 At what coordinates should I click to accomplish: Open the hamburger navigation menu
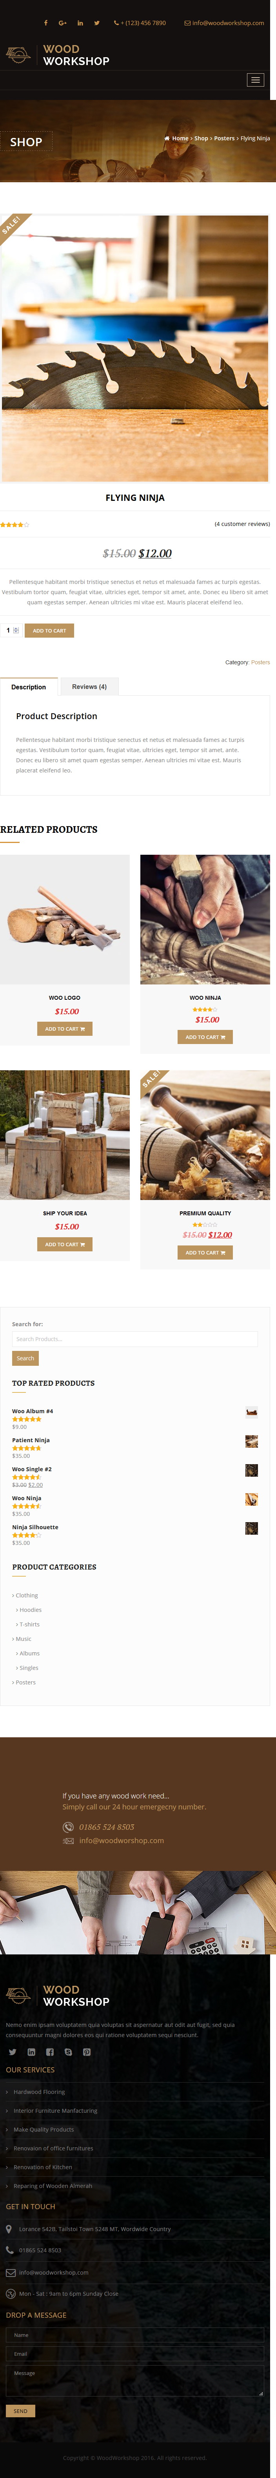coord(255,80)
